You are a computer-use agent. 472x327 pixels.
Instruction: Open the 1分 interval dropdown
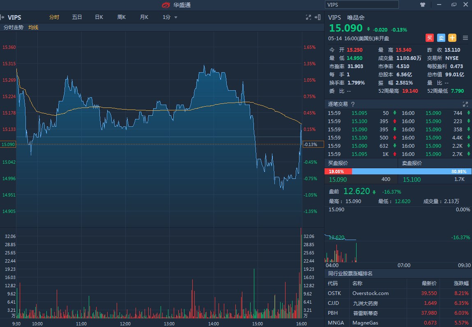169,18
